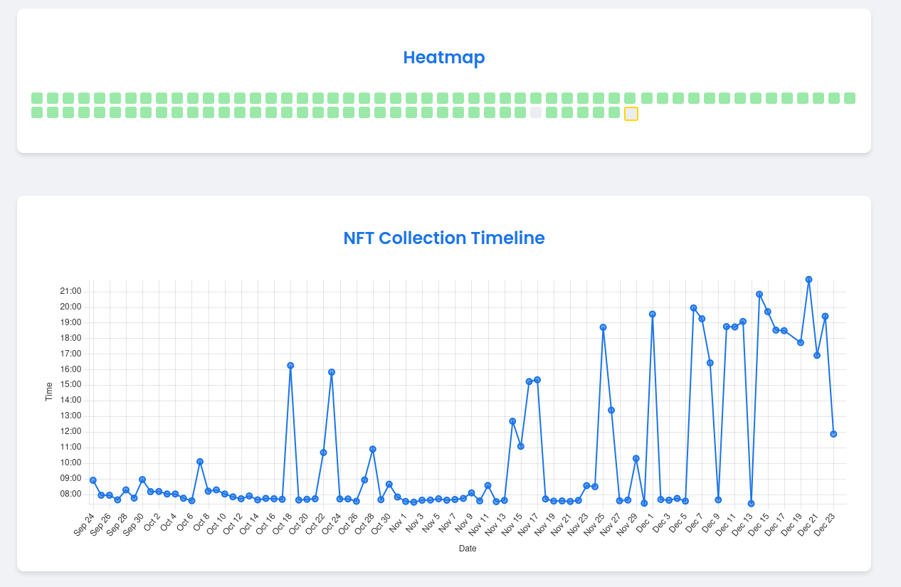
Task: Click the Sep 24 x-axis label
Action: point(85,524)
